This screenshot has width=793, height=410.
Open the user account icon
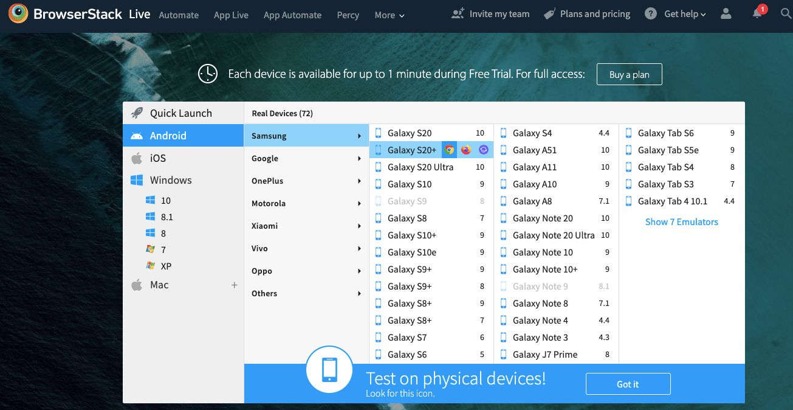point(726,13)
